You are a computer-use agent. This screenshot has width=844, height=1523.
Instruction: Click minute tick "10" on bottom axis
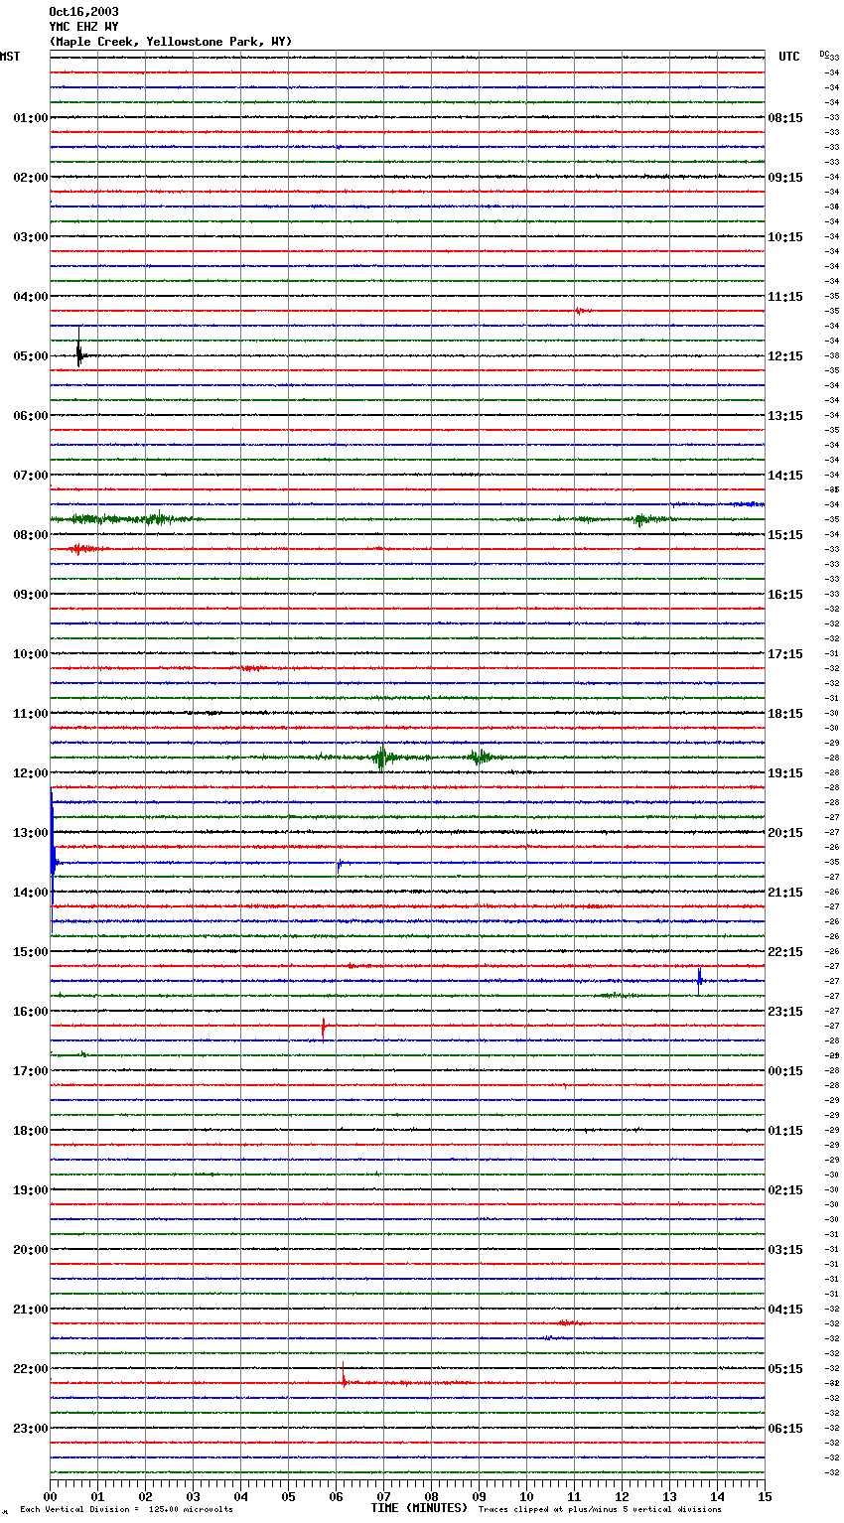coord(526,1495)
